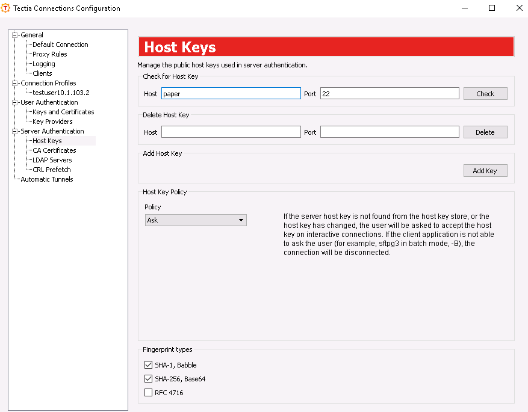Select Connection Profiles label in tree

(48, 83)
